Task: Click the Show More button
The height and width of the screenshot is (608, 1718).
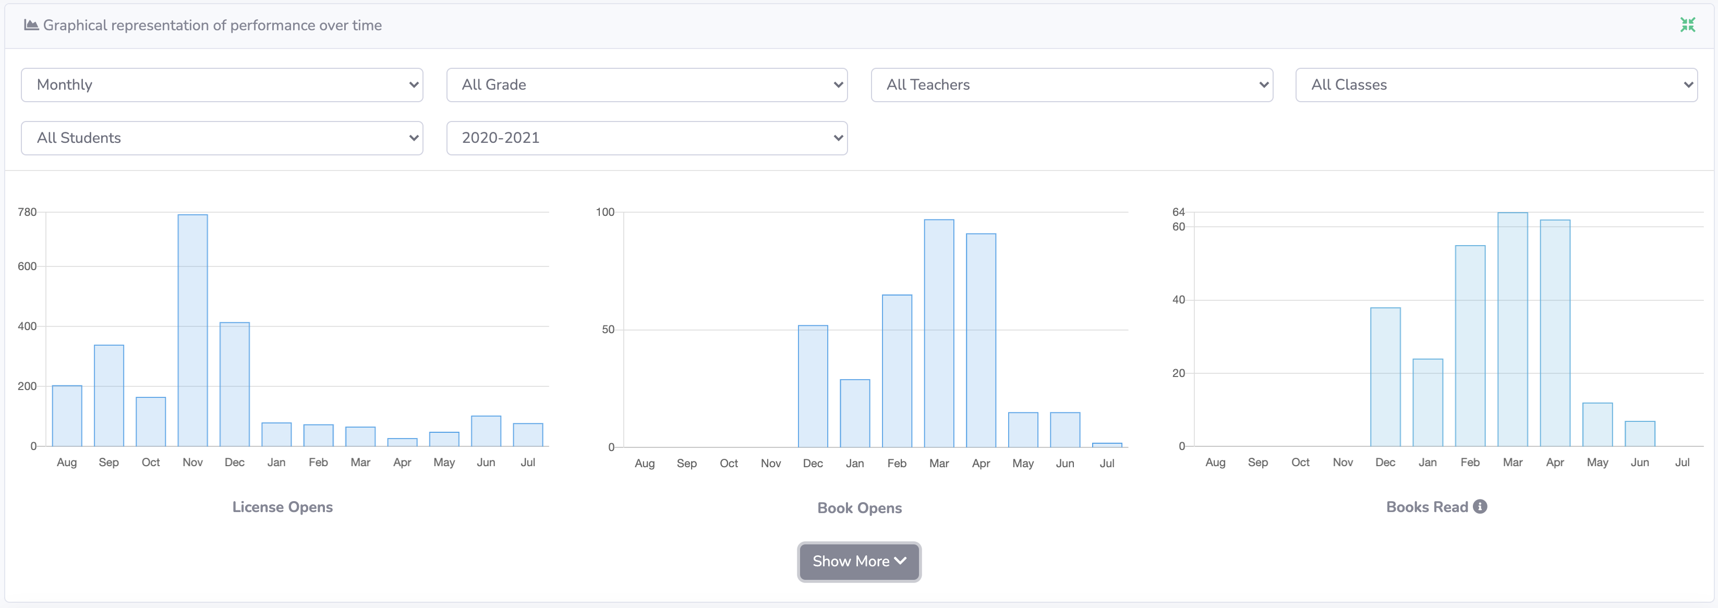Action: pyautogui.click(x=859, y=562)
